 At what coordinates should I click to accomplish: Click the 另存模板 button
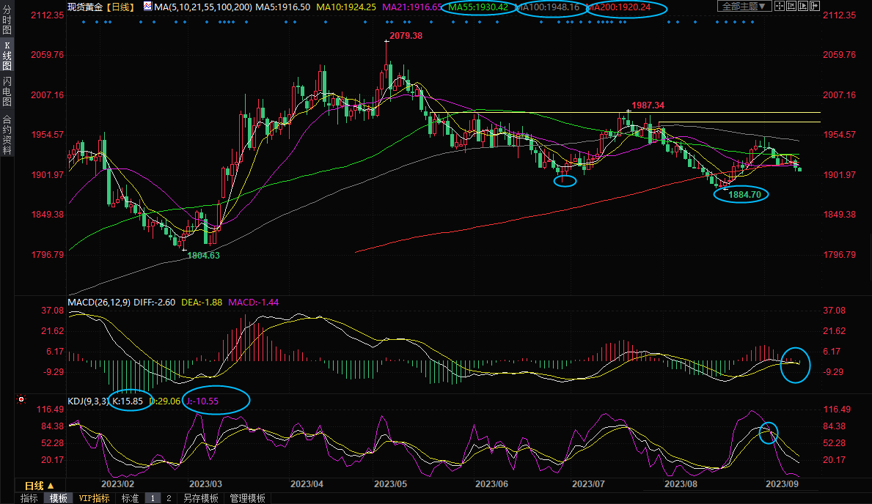pyautogui.click(x=201, y=498)
